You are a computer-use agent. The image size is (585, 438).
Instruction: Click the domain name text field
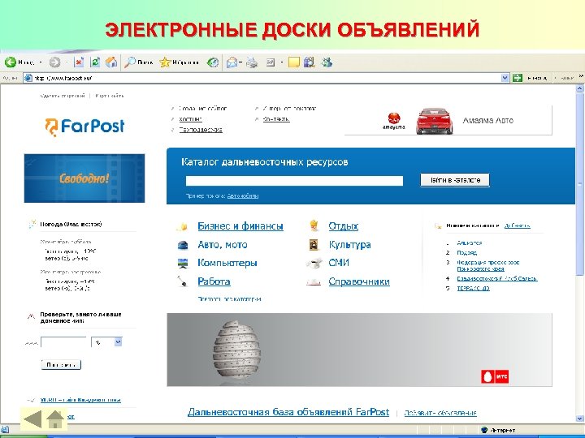(63, 342)
